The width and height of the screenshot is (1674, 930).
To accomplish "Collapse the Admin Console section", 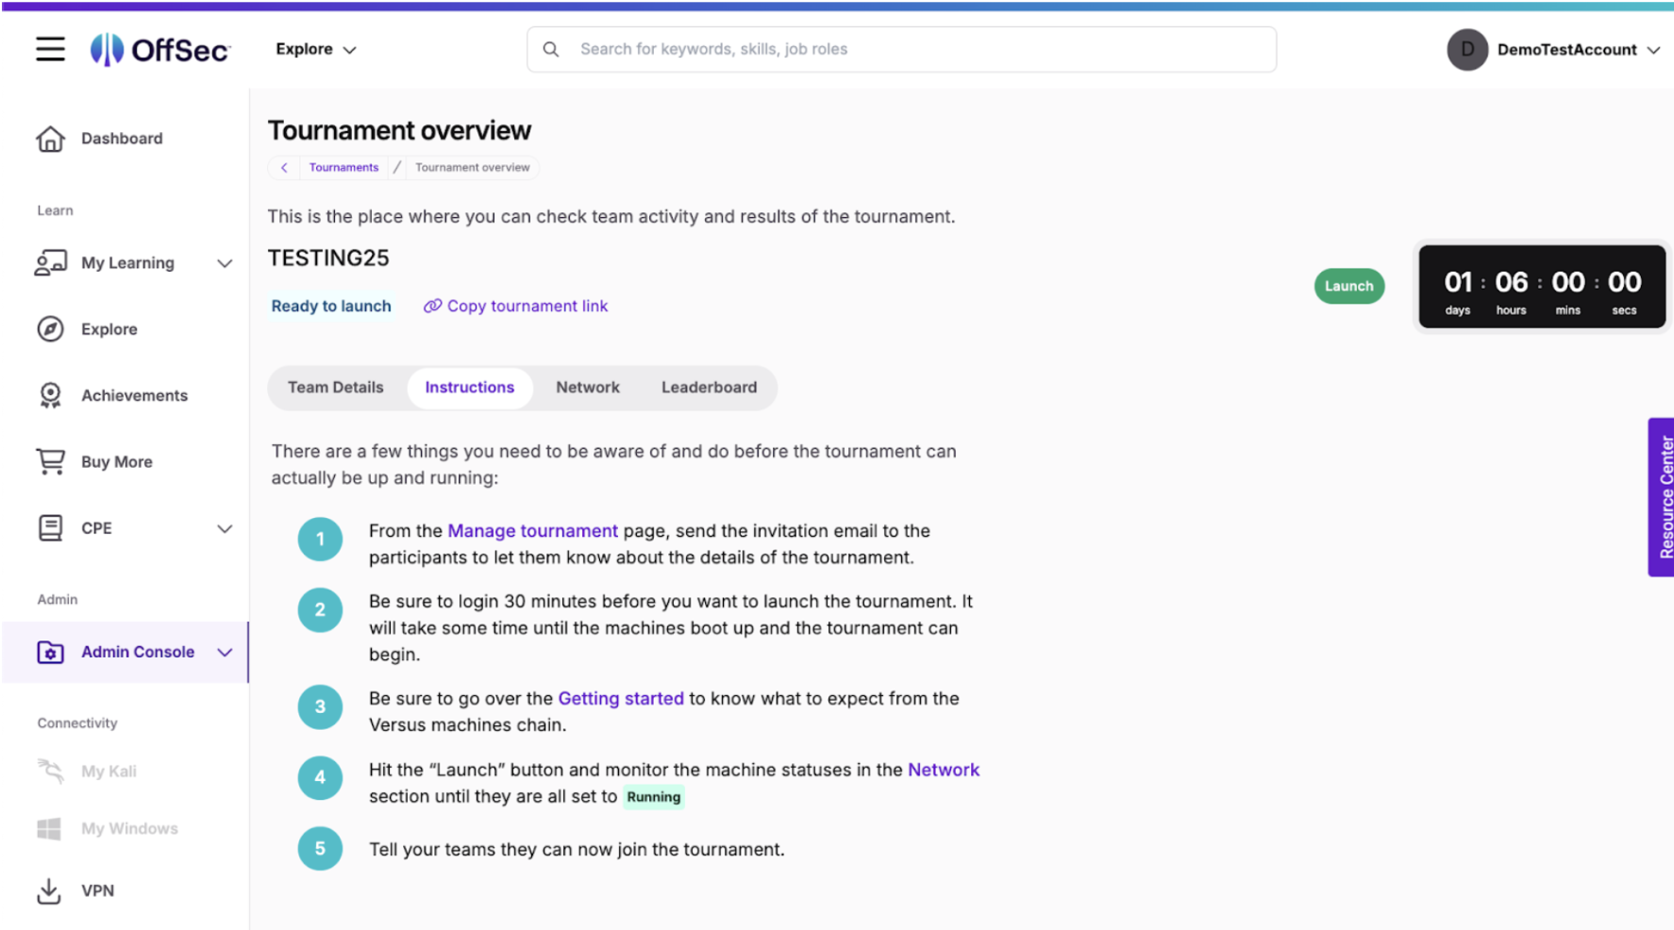I will tap(225, 652).
